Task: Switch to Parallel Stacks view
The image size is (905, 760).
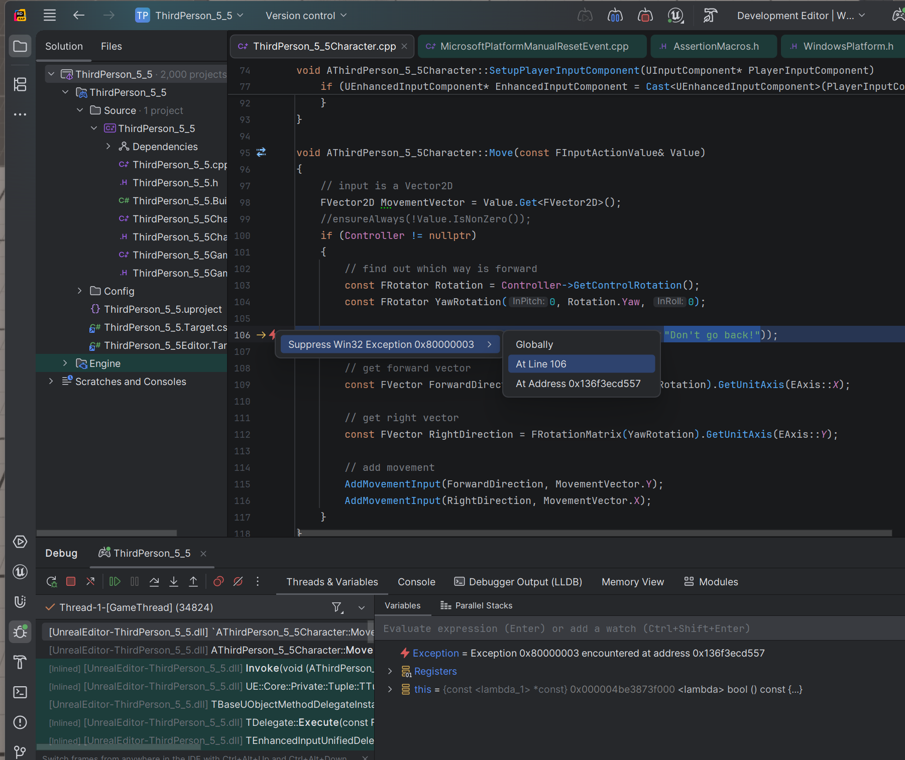Action: pyautogui.click(x=477, y=605)
